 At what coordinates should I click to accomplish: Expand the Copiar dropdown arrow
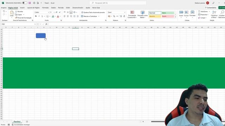pos(24,15)
